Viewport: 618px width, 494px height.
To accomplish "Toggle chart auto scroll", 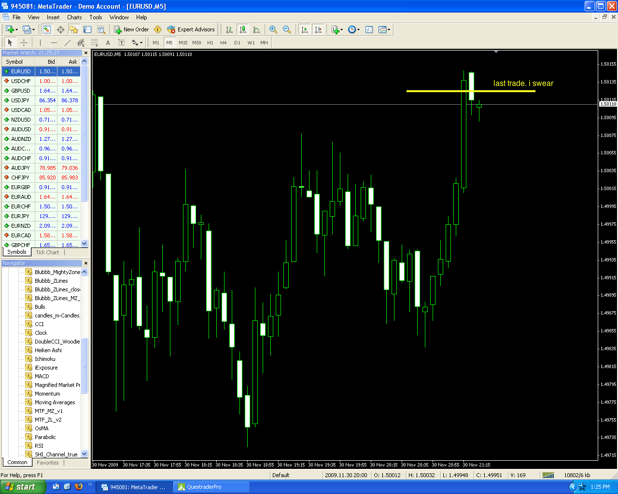I will pos(304,29).
